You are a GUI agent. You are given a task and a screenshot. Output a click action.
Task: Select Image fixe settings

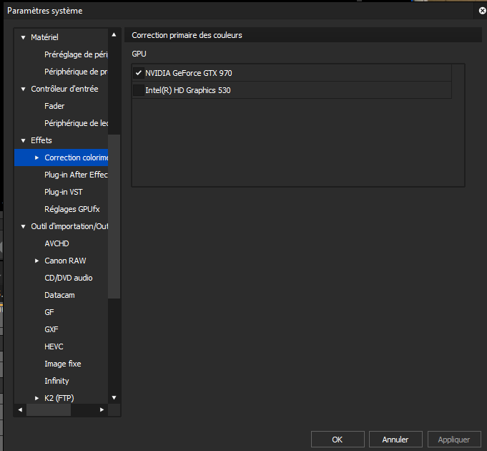63,364
